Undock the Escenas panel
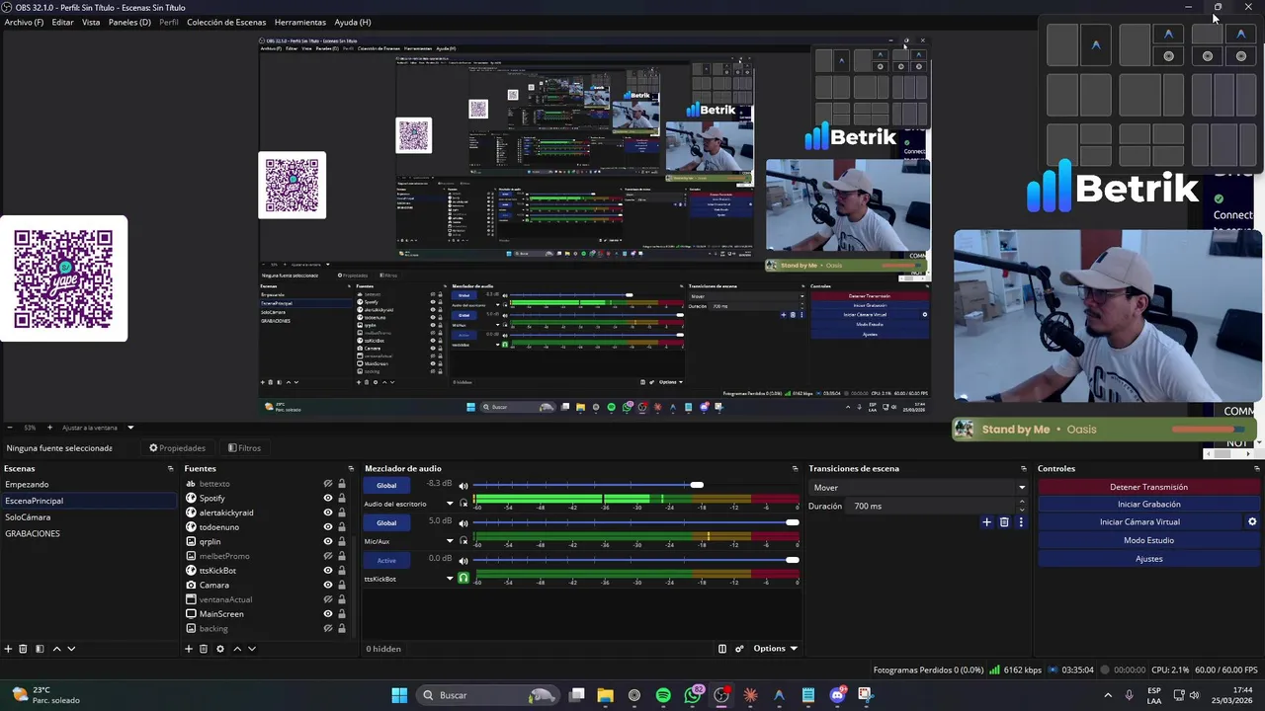1265x711 pixels. point(171,469)
